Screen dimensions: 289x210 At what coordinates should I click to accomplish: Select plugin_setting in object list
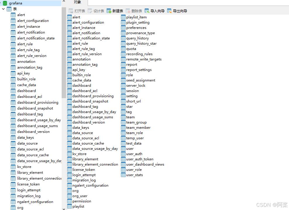tap(138, 22)
